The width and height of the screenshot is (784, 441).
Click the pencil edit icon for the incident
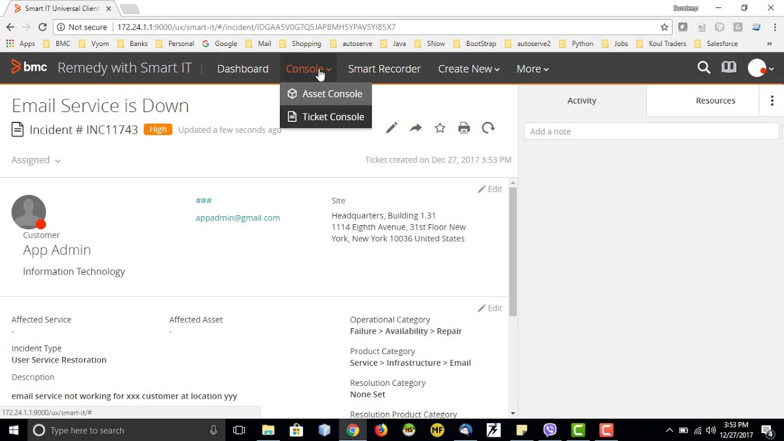click(x=391, y=128)
